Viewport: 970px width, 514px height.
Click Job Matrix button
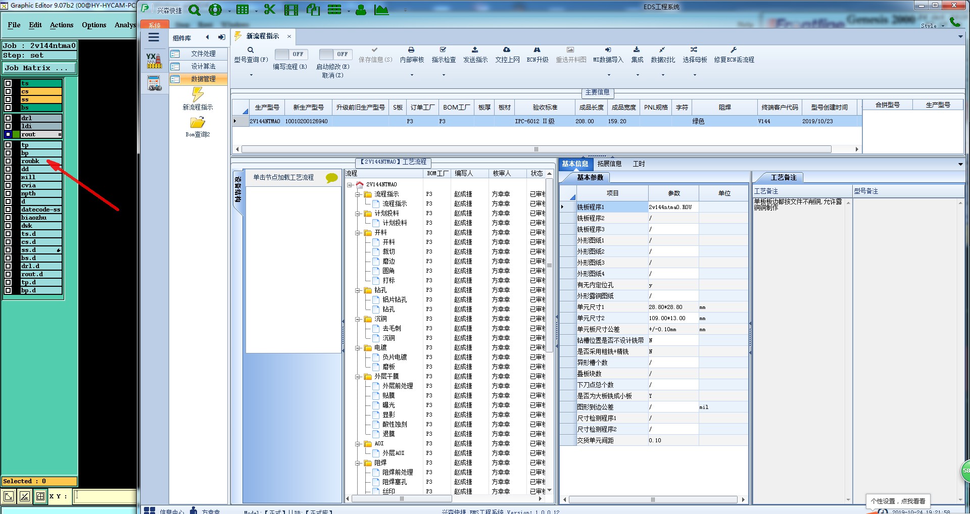pyautogui.click(x=39, y=68)
